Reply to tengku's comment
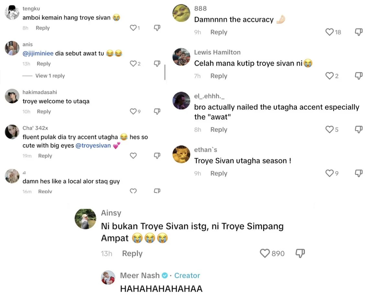 coord(43,28)
